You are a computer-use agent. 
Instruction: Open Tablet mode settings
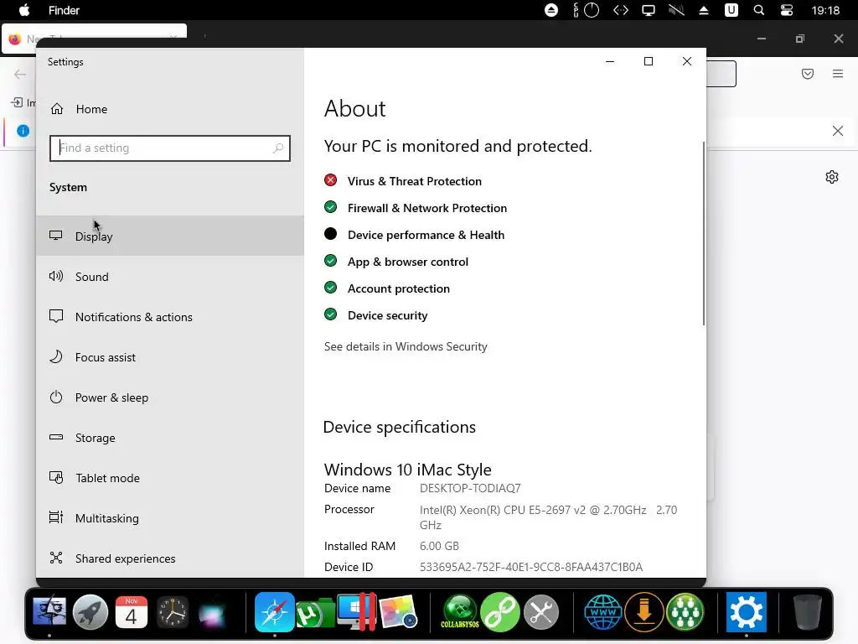pos(169,477)
